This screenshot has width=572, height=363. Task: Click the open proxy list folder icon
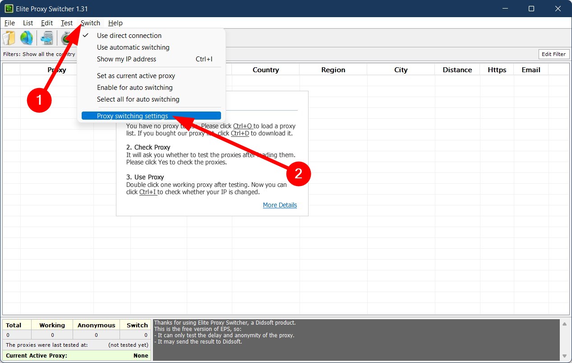point(9,38)
